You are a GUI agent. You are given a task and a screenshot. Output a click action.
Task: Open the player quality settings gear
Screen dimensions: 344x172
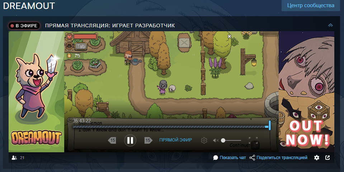[x=204, y=140]
